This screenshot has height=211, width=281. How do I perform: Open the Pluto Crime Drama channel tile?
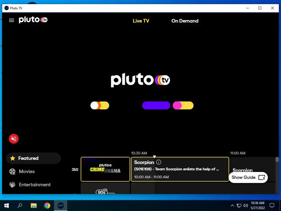(x=105, y=169)
